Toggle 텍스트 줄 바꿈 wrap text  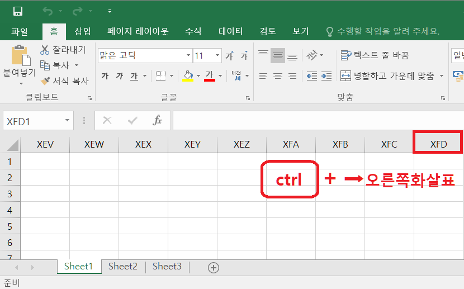pos(375,55)
